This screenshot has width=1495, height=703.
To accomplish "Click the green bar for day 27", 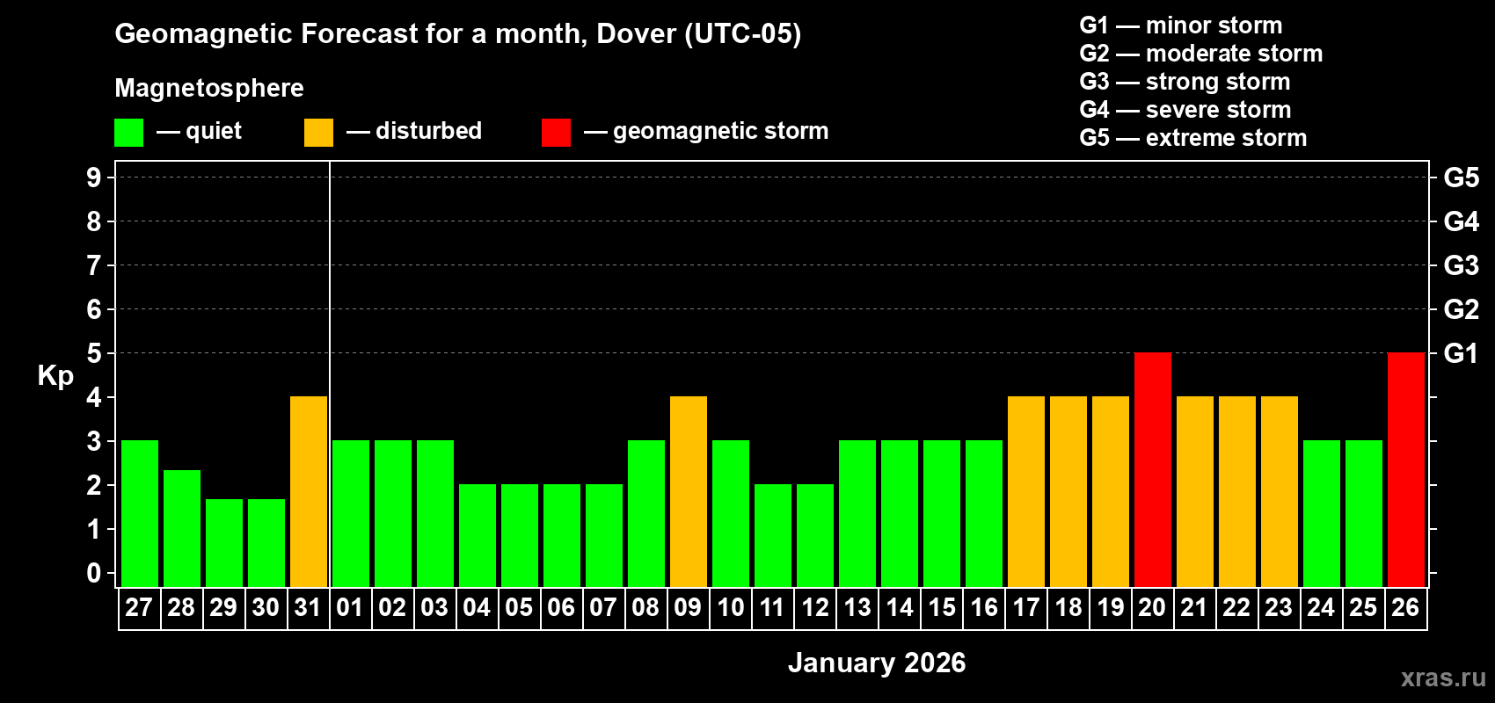I will [140, 513].
